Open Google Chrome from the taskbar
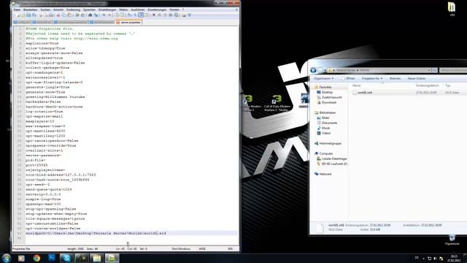Image resolution: width=467 pixels, height=263 pixels. [36, 258]
